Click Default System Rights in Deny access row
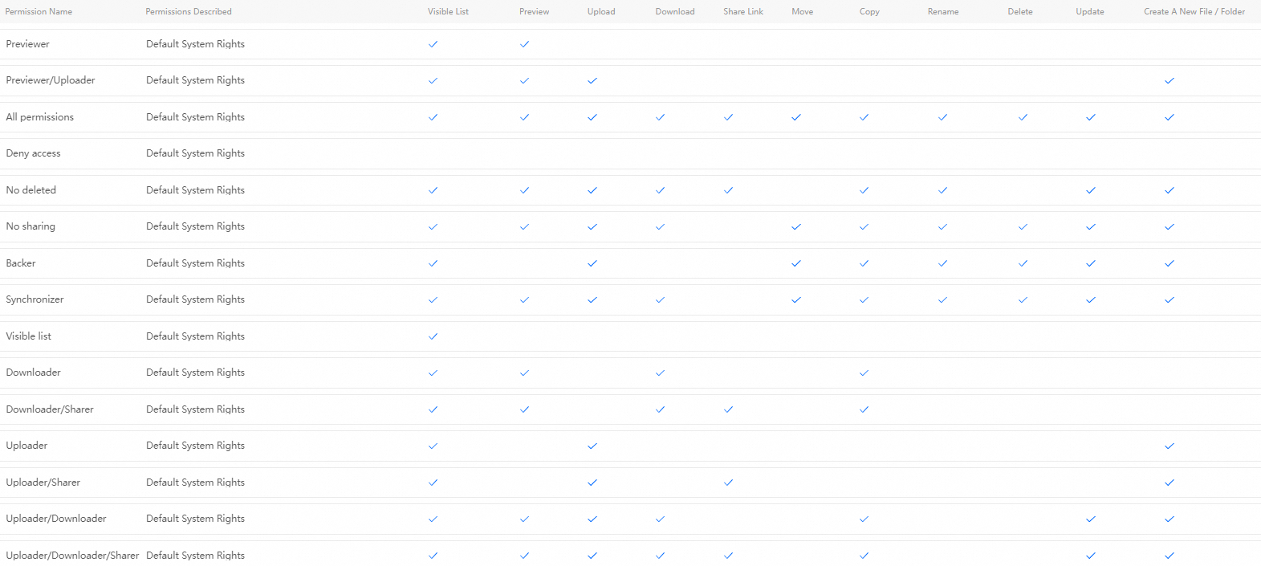 pyautogui.click(x=195, y=153)
